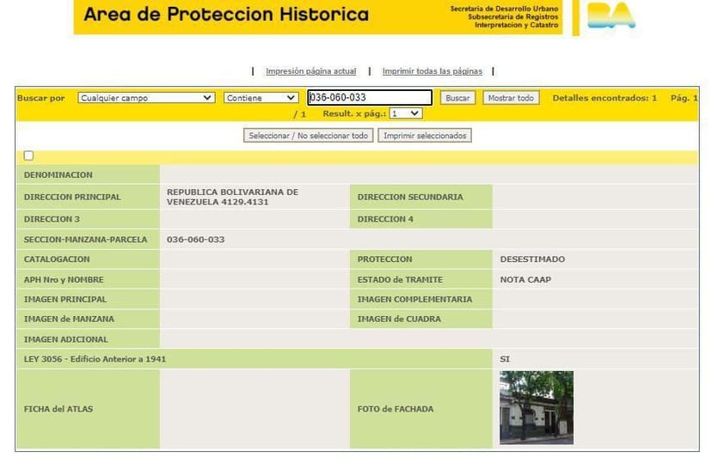Image resolution: width=712 pixels, height=457 pixels.
Task: Click the DESESTIMADO protection value
Action: point(532,259)
